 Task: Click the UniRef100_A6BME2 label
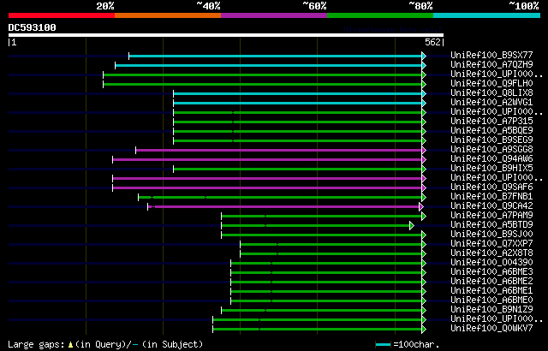coord(491,282)
